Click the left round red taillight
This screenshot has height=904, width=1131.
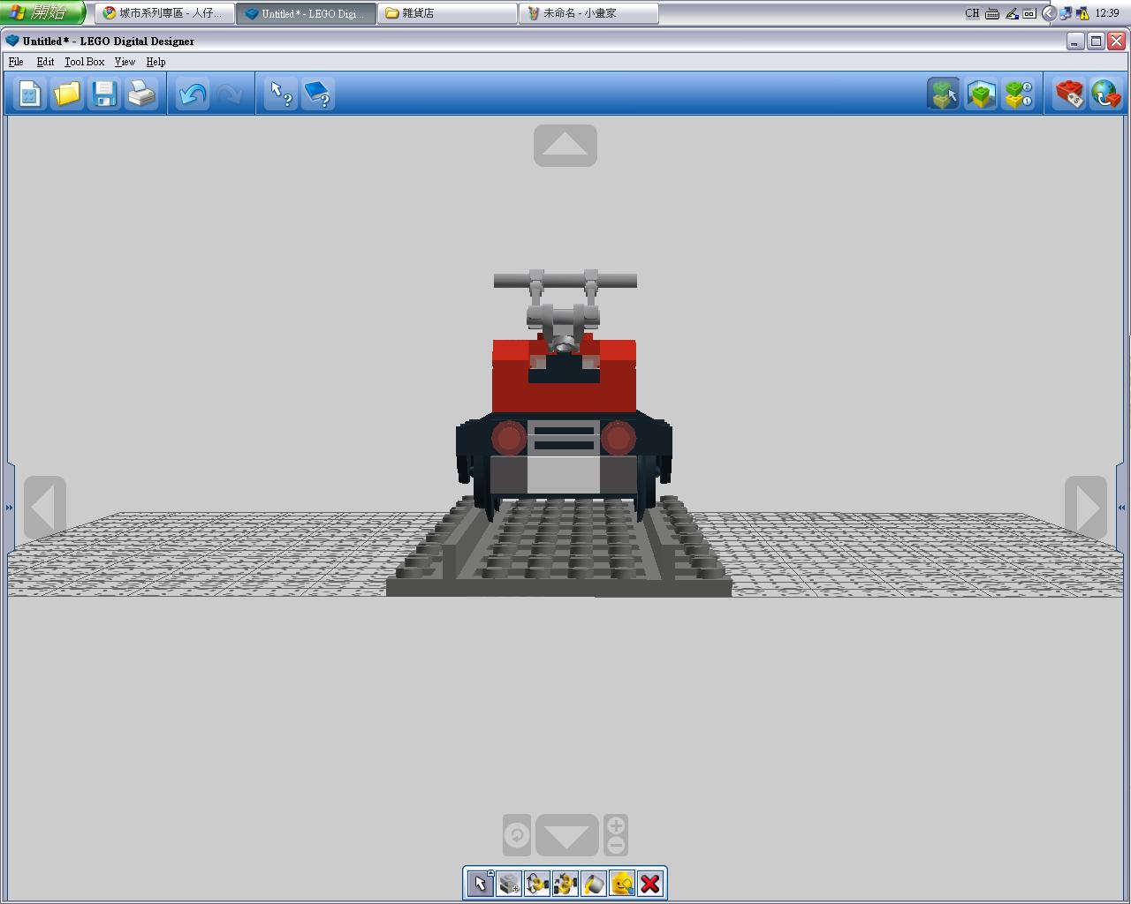508,437
